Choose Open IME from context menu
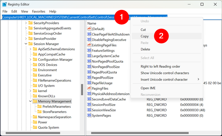 pyautogui.click(x=166, y=88)
